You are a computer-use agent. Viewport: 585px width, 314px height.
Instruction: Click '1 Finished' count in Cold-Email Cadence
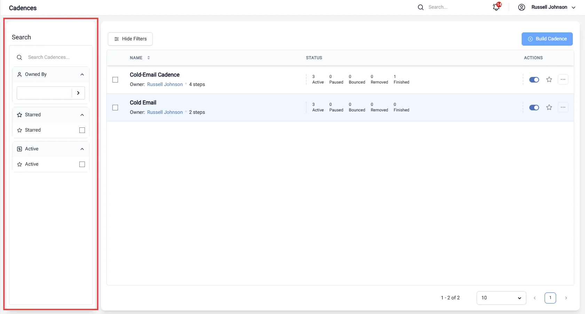click(x=401, y=79)
